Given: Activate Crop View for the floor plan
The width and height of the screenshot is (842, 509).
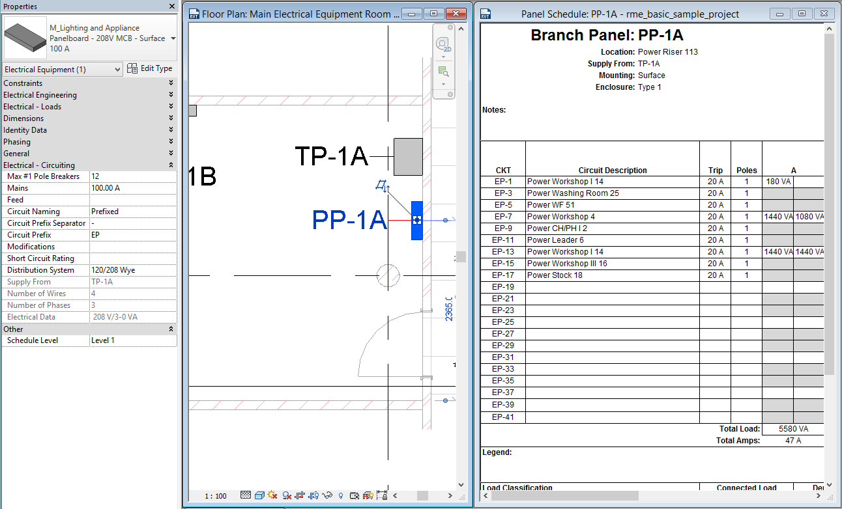Looking at the screenshot, I should click(300, 495).
